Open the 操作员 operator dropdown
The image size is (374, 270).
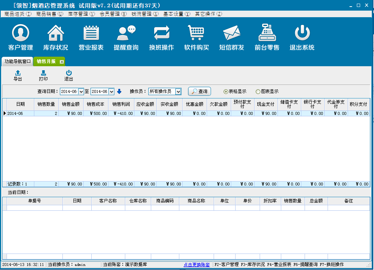pyautogui.click(x=178, y=91)
